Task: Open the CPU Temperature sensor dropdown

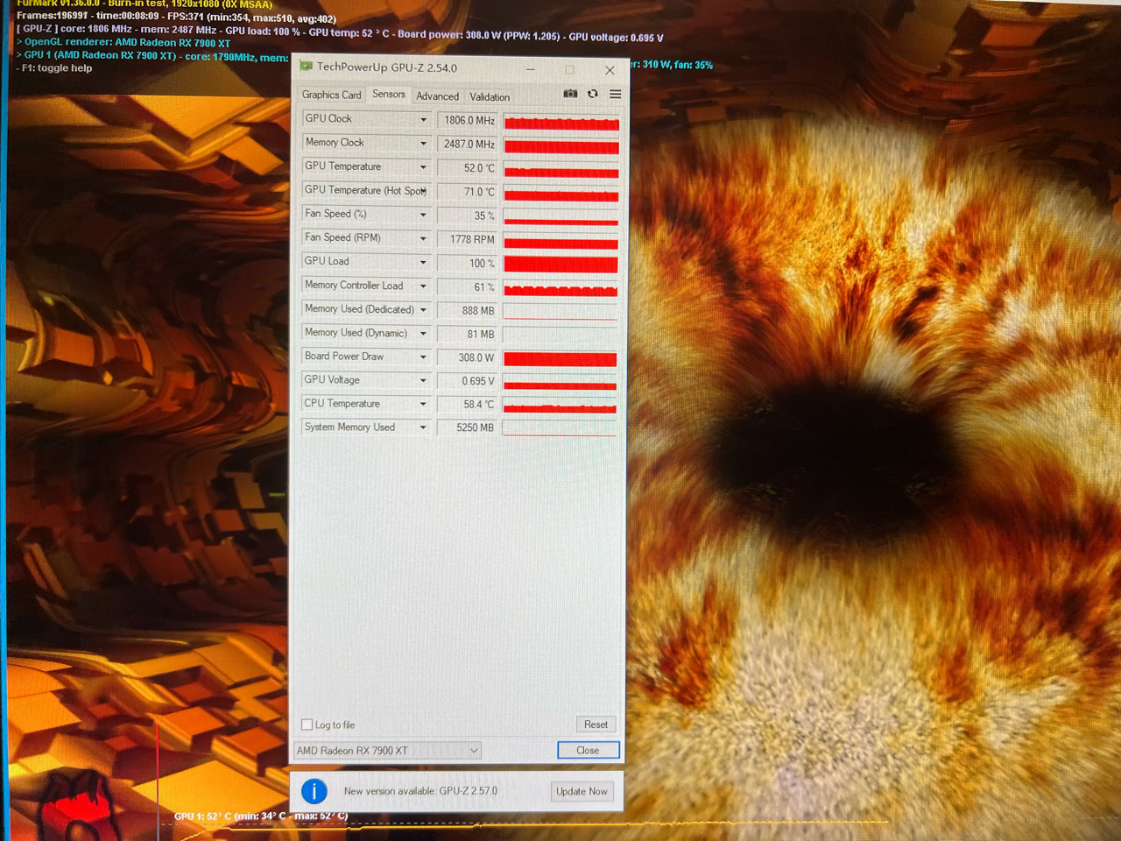Action: pos(422,404)
